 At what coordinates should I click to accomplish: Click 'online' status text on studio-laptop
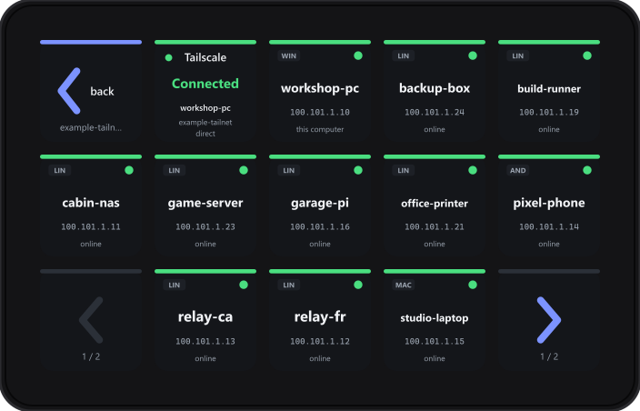pyautogui.click(x=435, y=359)
